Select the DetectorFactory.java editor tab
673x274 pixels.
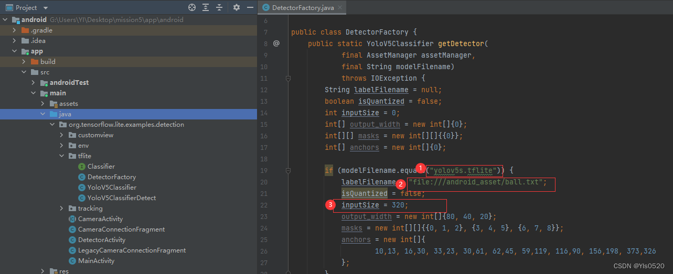point(302,7)
